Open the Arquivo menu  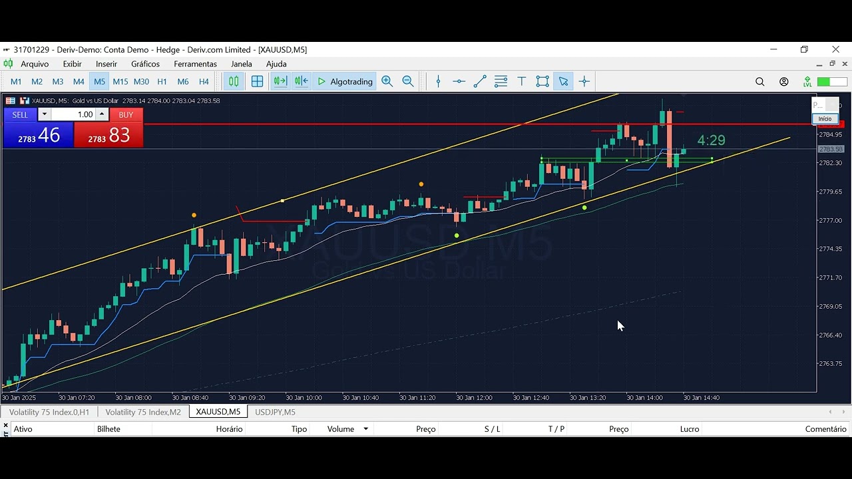coord(35,64)
